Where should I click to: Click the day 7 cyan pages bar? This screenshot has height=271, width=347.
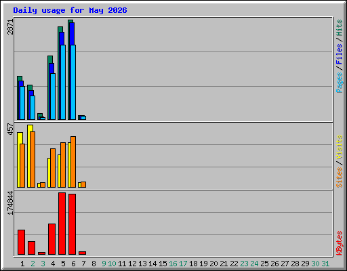83,118
